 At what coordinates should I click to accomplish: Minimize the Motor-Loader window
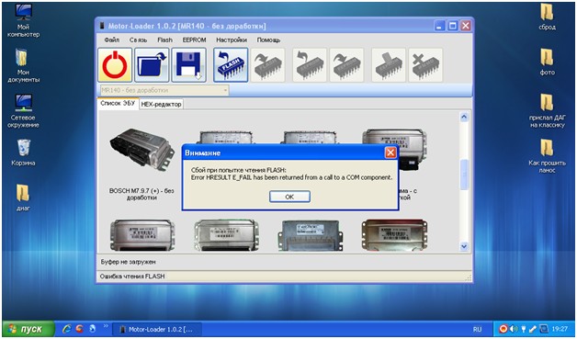[x=439, y=26]
